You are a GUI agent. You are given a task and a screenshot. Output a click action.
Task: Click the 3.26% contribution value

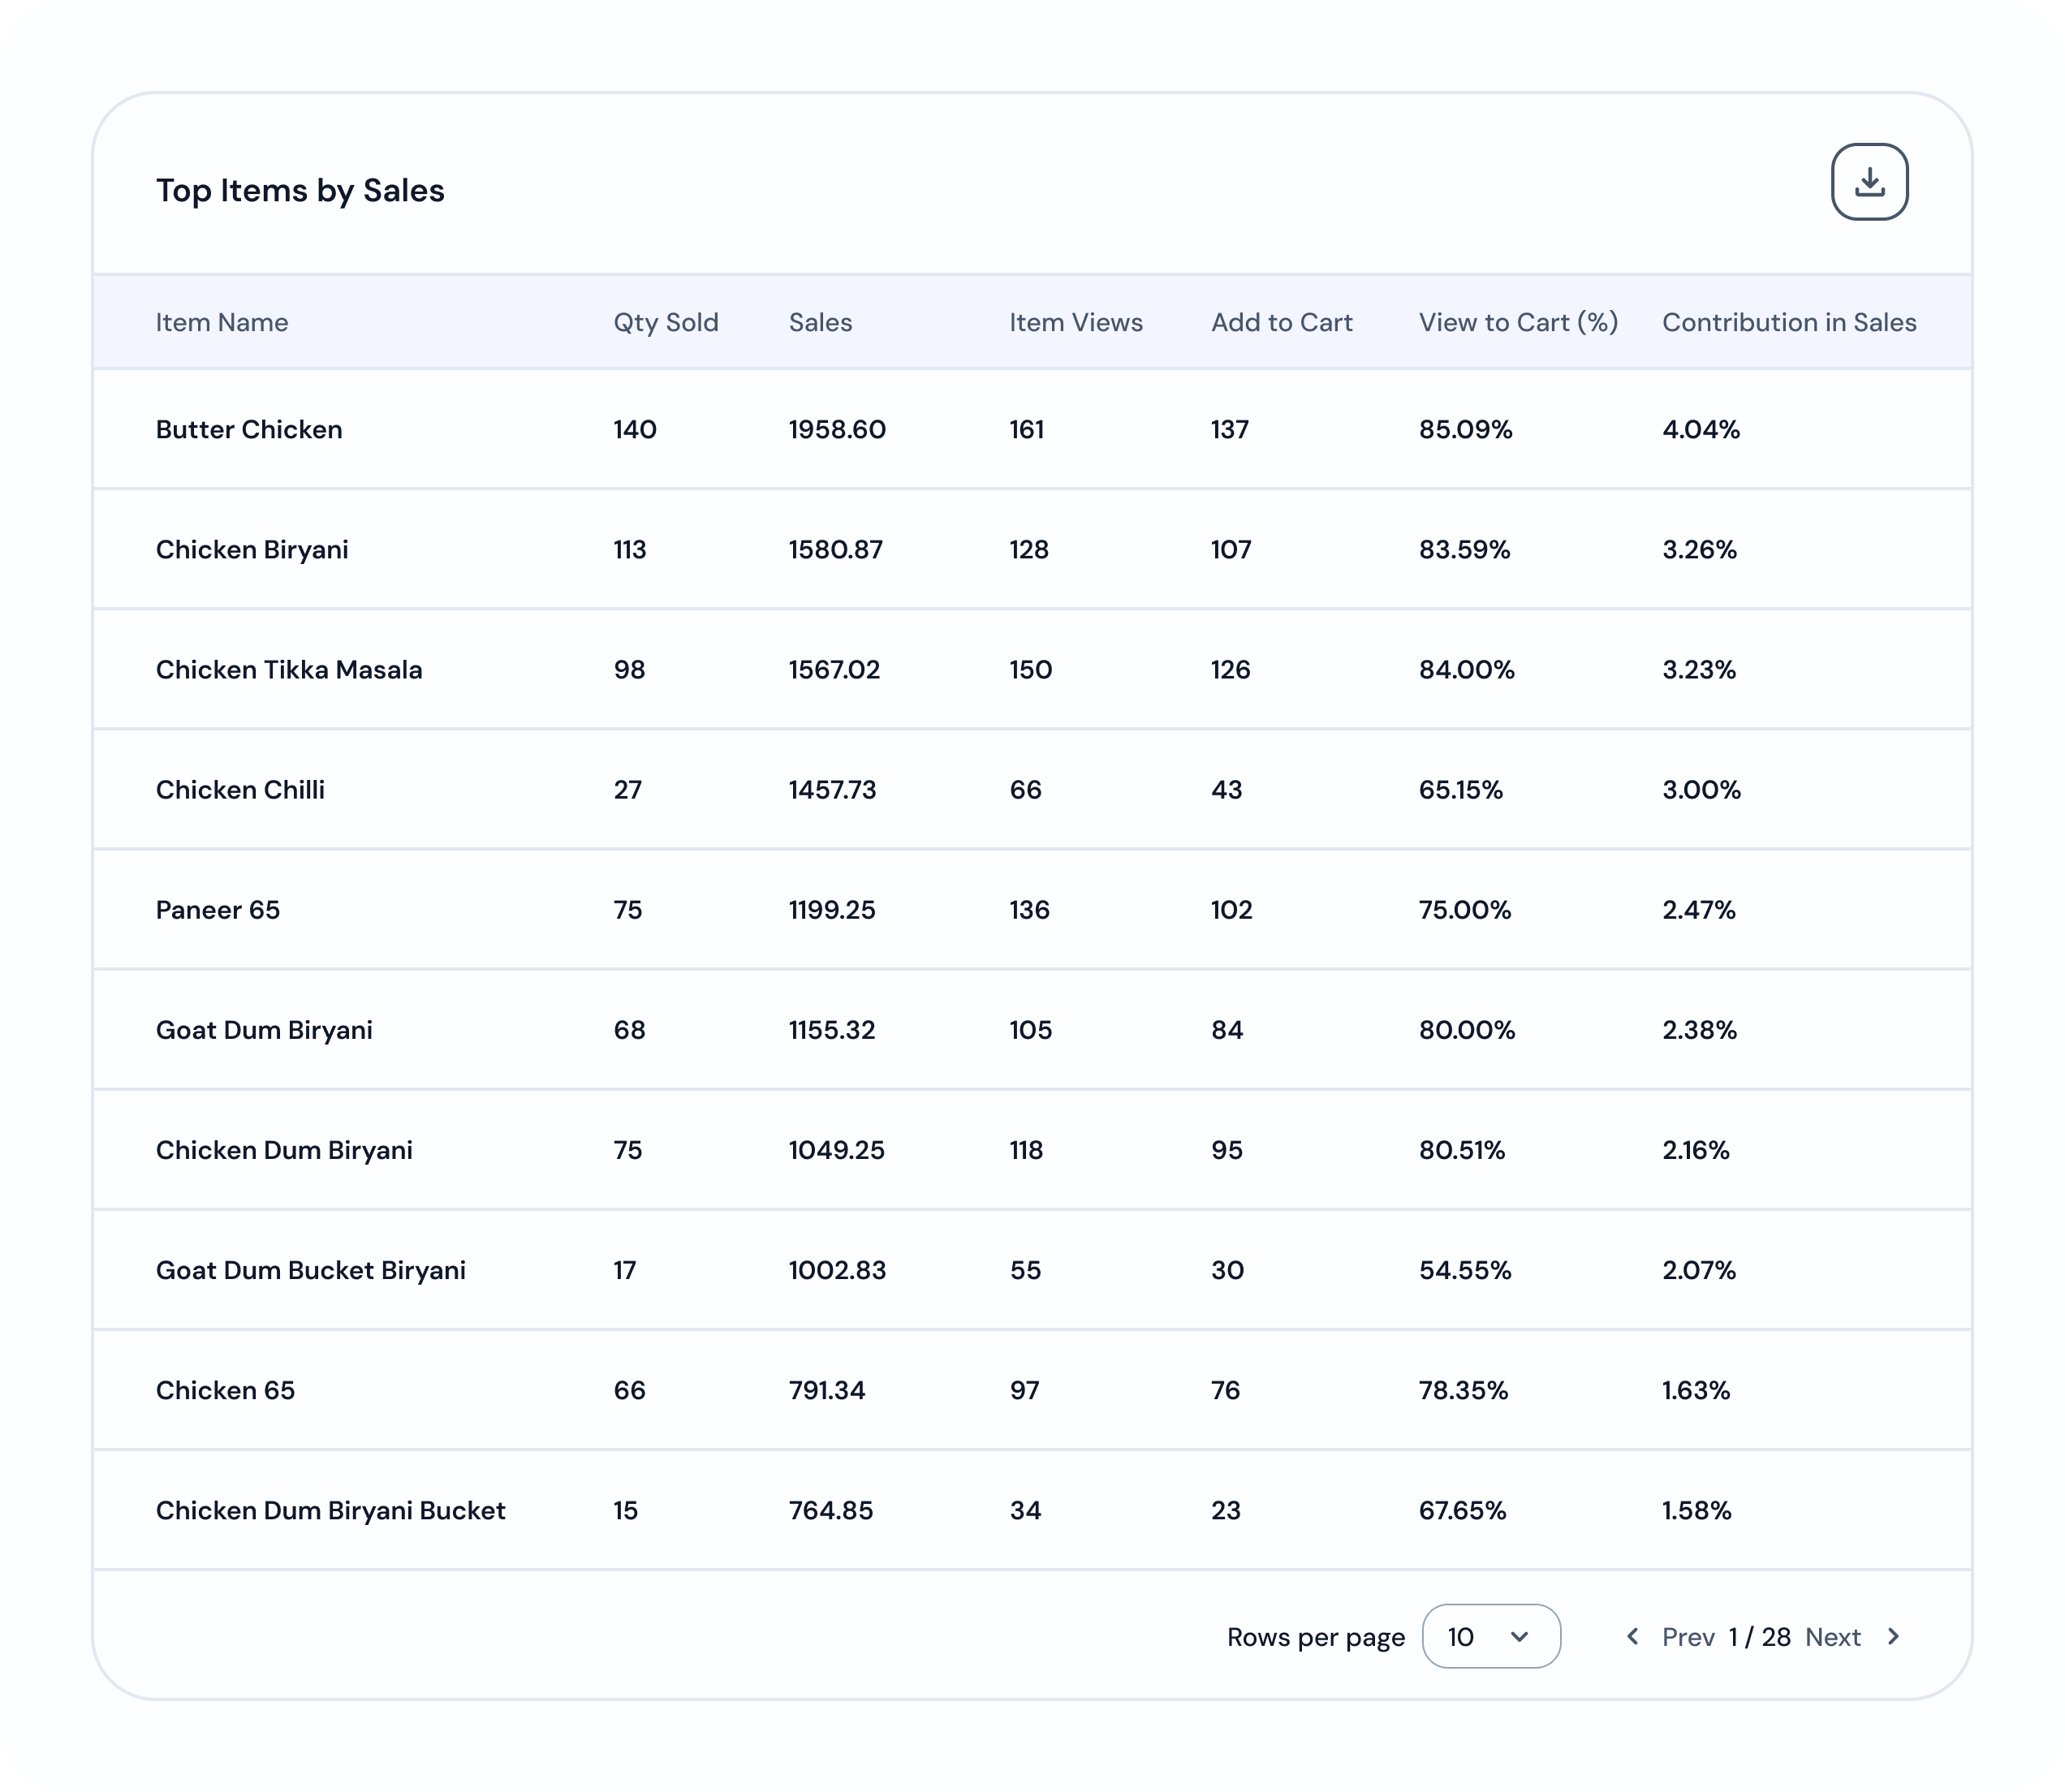(1699, 549)
